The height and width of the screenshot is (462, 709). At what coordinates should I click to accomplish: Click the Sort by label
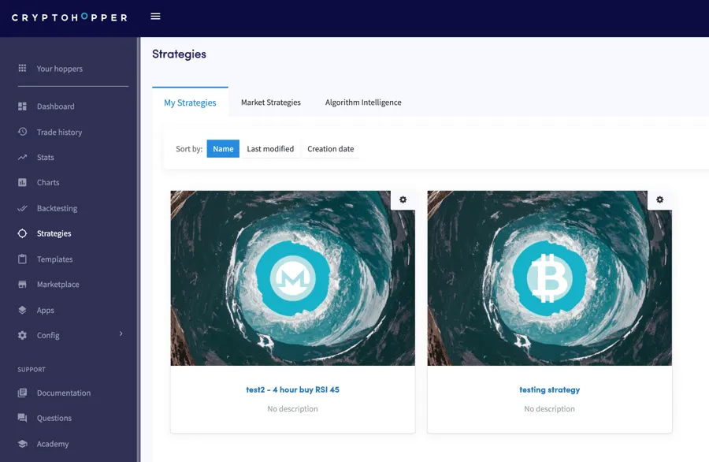(189, 149)
